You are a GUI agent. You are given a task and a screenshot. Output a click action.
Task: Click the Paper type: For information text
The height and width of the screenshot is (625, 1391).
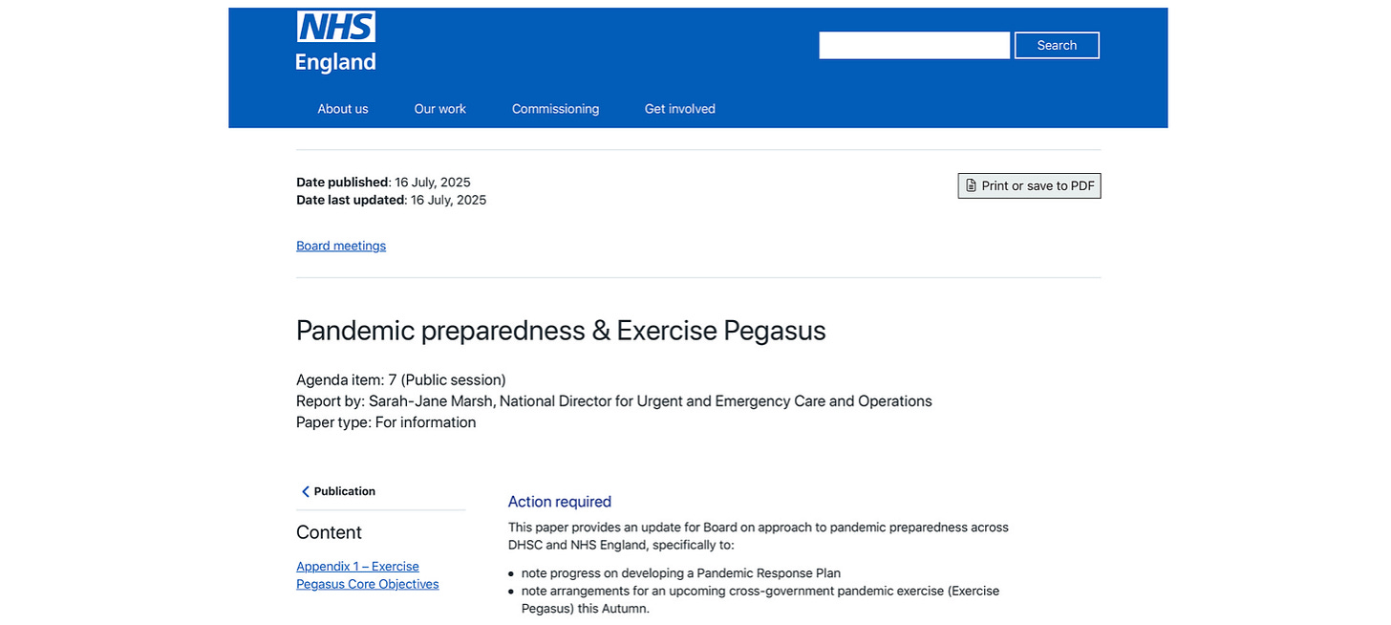point(386,422)
